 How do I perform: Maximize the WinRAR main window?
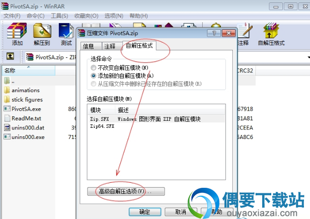[x=290, y=7]
